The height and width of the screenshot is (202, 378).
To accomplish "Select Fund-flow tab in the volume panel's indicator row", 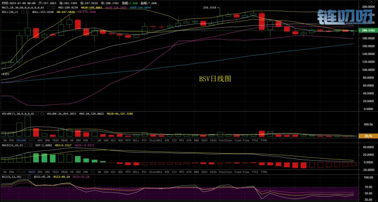I will click(242, 141).
